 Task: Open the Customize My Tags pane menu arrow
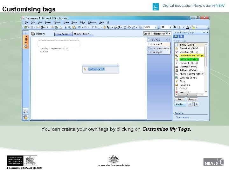tap(204, 33)
